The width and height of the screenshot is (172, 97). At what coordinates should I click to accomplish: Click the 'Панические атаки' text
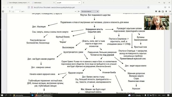[x=136, y=81]
